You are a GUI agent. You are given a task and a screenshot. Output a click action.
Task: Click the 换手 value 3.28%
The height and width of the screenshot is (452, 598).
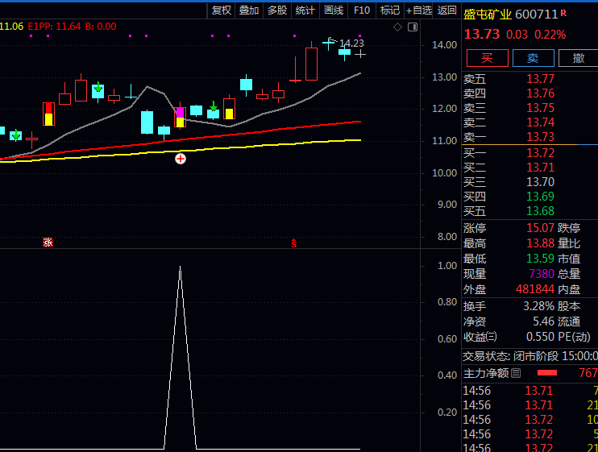point(539,306)
